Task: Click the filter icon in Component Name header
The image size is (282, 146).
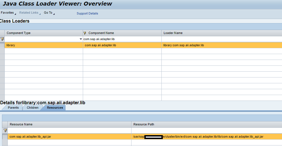Action: (x=85, y=33)
